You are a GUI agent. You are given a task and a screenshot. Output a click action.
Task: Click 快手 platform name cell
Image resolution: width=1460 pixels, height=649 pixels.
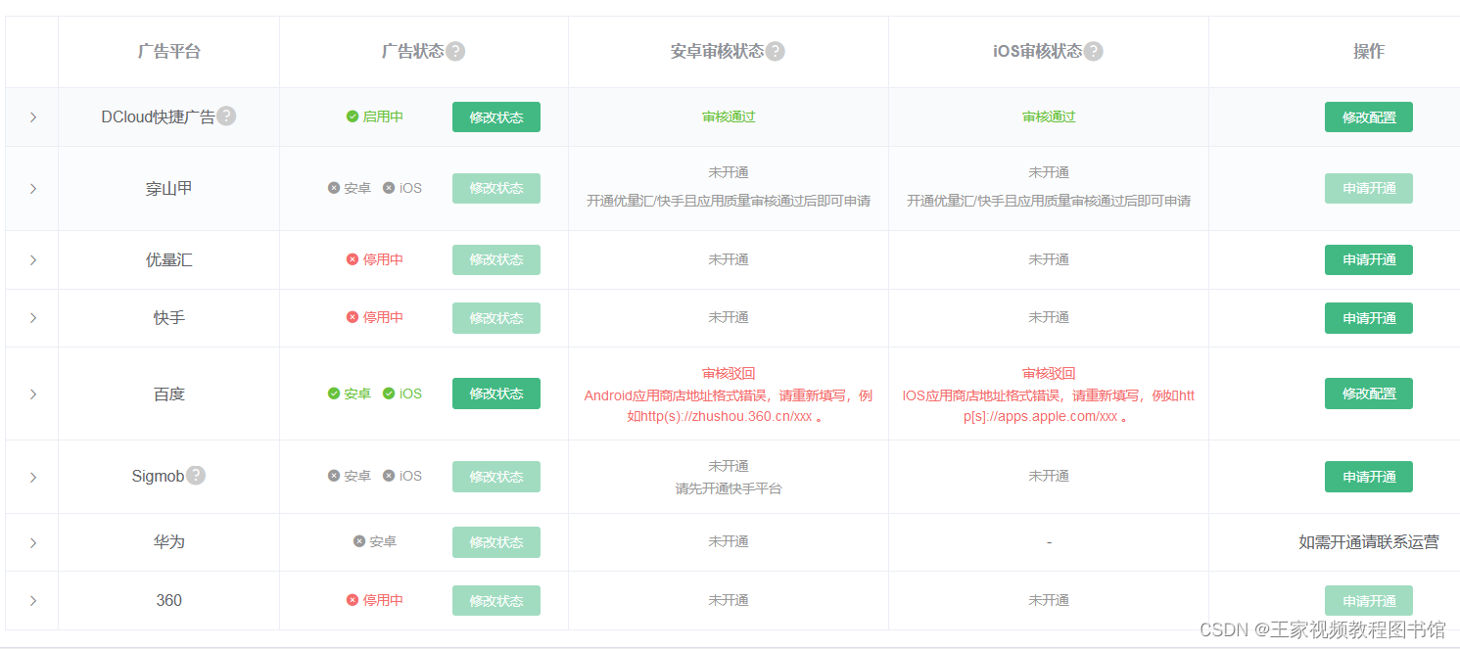tap(168, 318)
